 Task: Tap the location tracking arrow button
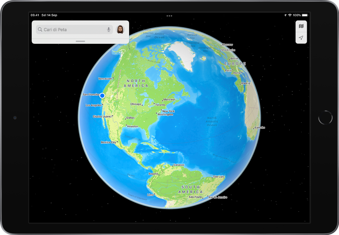pyautogui.click(x=301, y=38)
